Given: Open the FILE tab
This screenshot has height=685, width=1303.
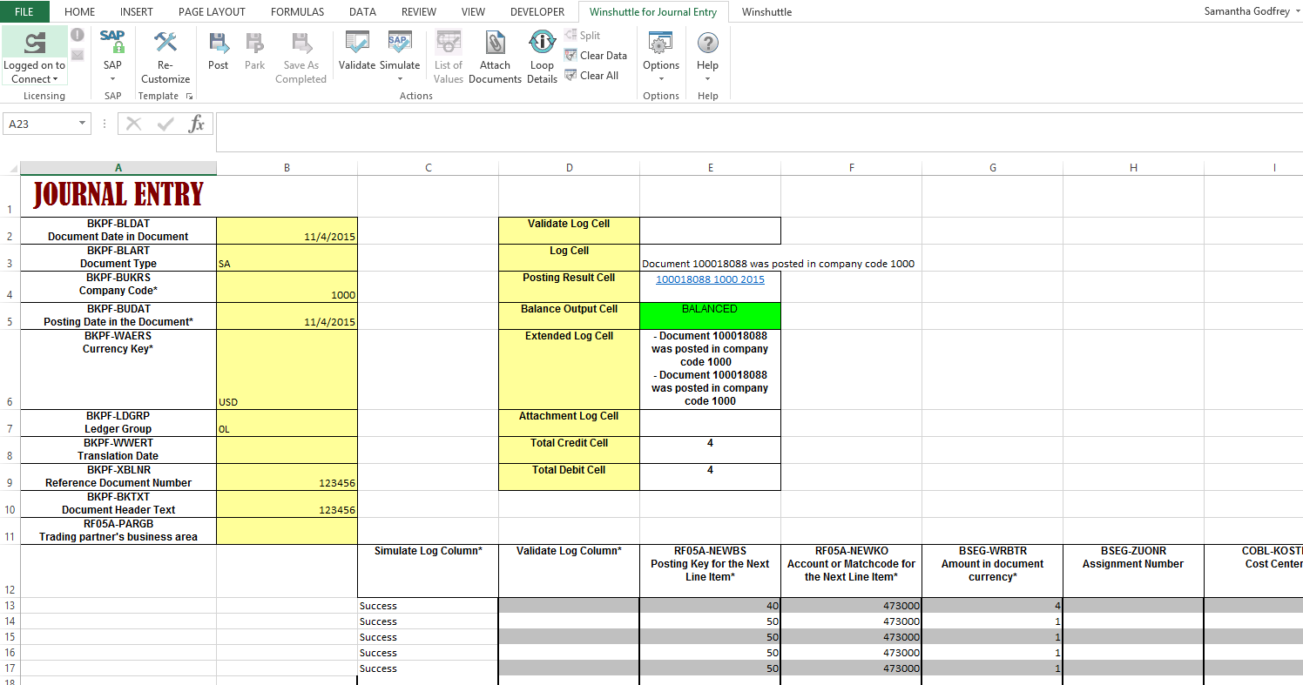Looking at the screenshot, I should click(x=24, y=12).
